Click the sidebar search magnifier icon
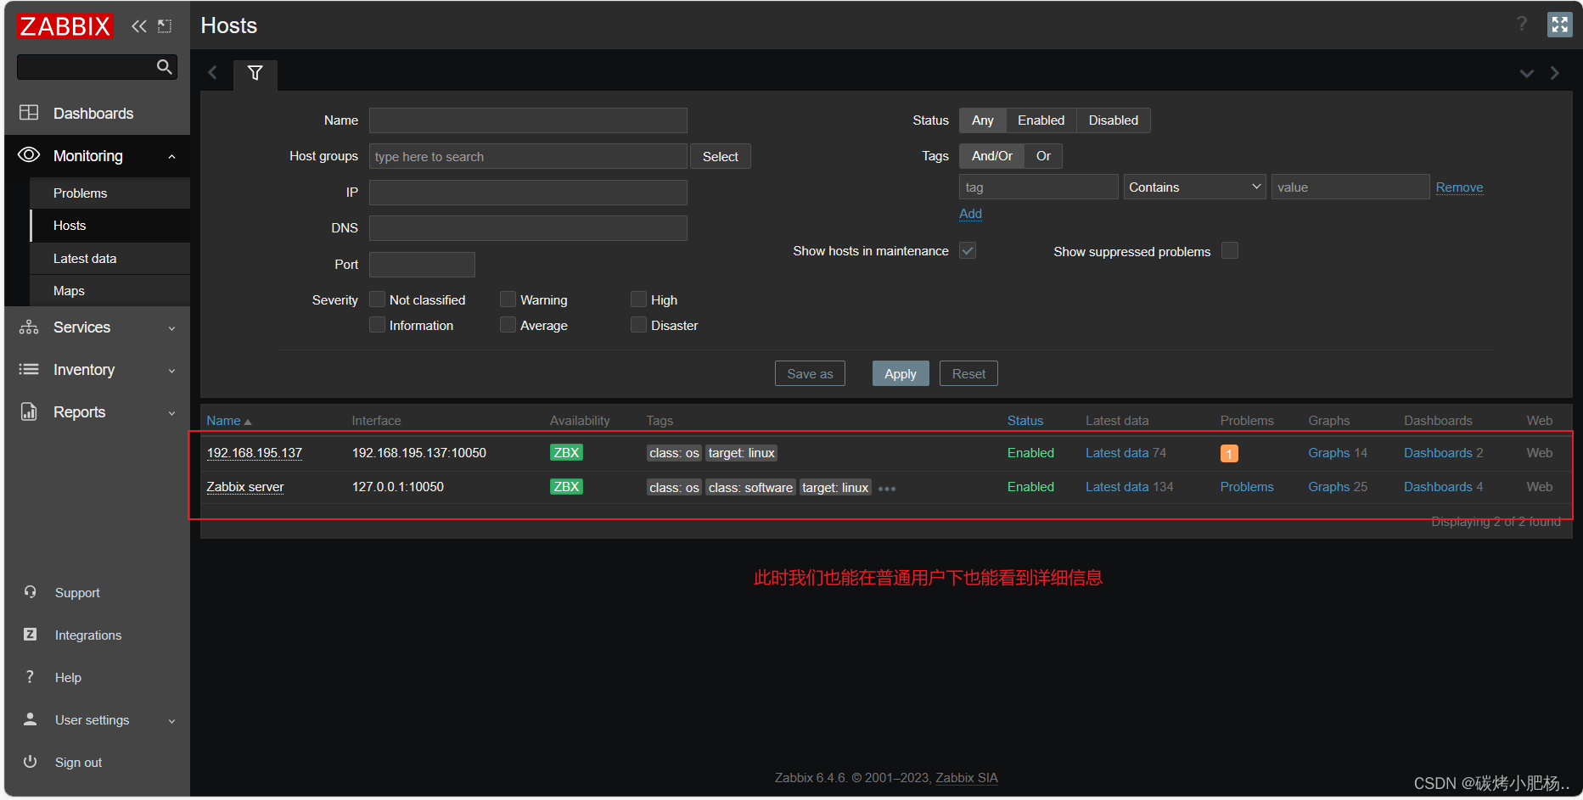The width and height of the screenshot is (1583, 800). [165, 67]
